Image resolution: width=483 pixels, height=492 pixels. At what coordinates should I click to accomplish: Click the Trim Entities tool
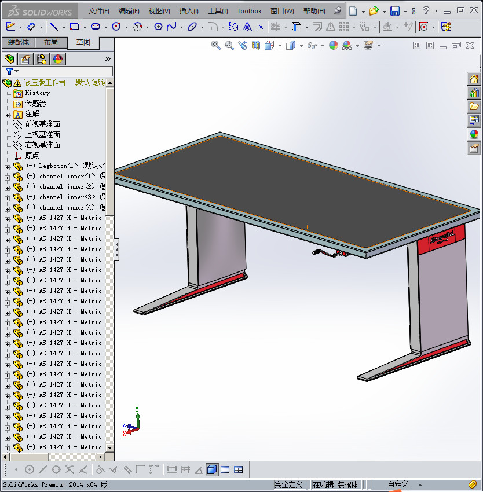click(x=276, y=27)
